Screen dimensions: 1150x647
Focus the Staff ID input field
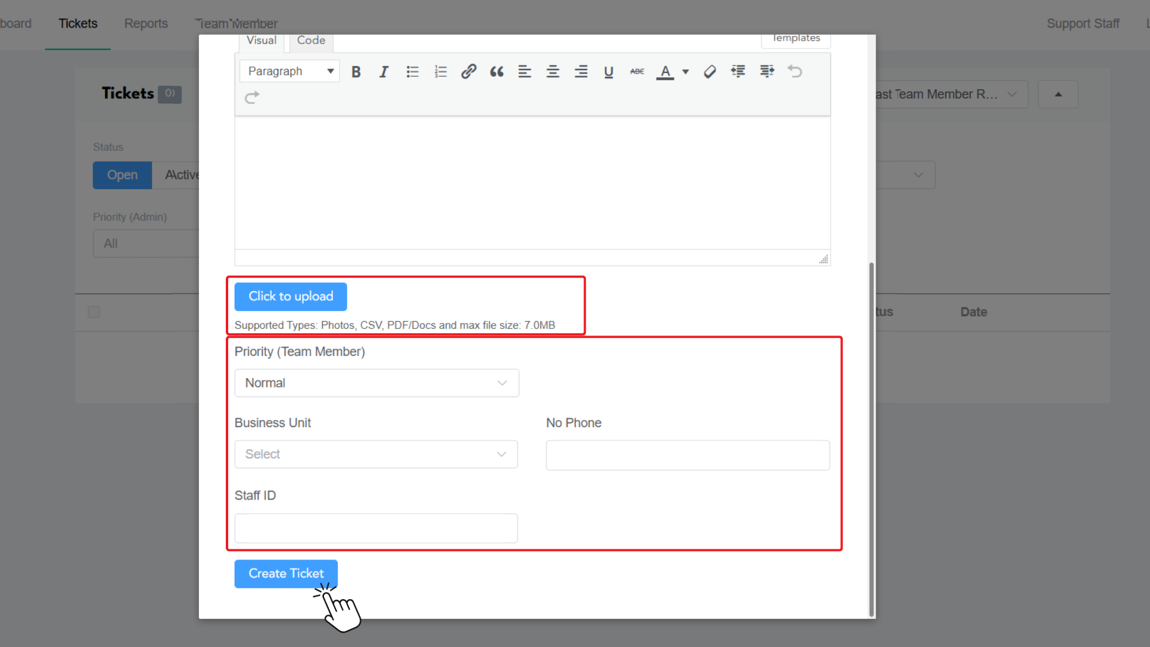pos(376,528)
